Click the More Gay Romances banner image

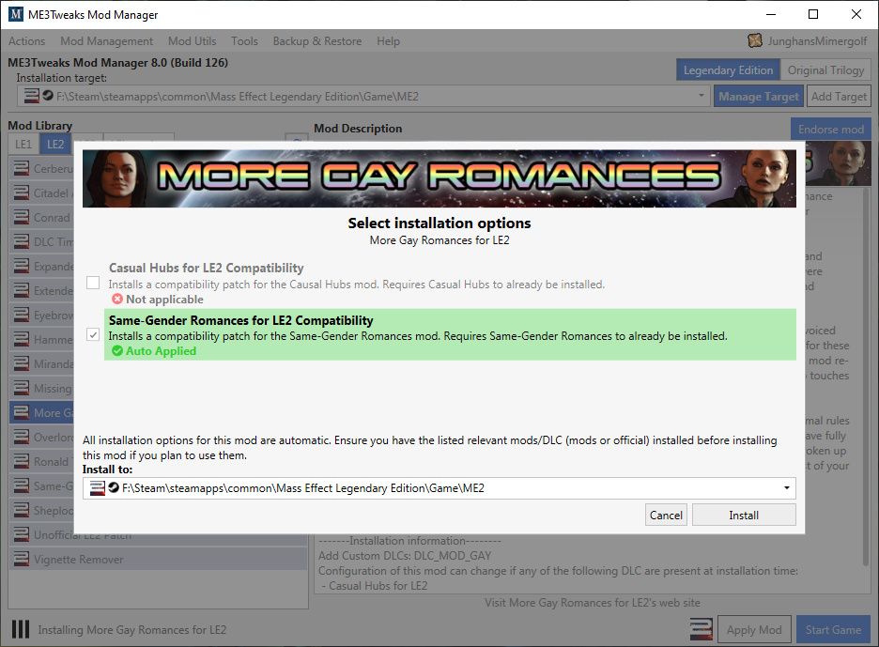439,178
